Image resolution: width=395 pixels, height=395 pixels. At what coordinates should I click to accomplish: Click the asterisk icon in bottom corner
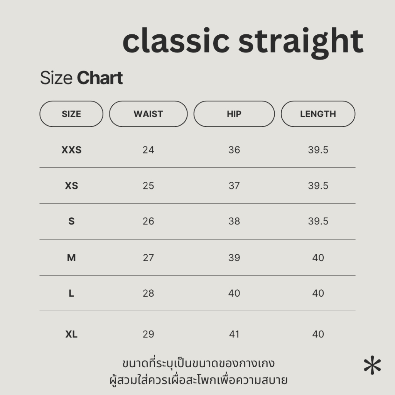click(372, 365)
